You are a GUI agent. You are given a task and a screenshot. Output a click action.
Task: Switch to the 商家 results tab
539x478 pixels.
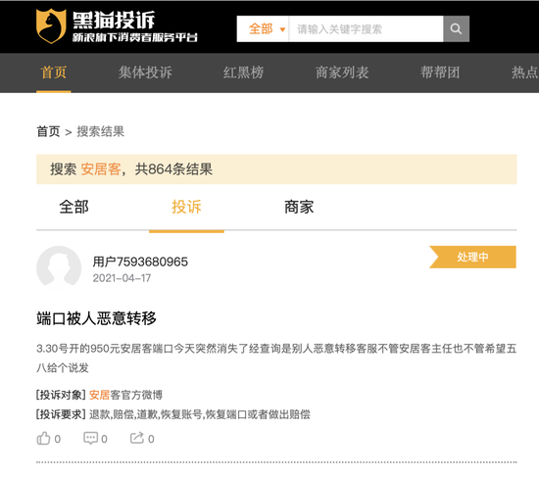tap(299, 208)
